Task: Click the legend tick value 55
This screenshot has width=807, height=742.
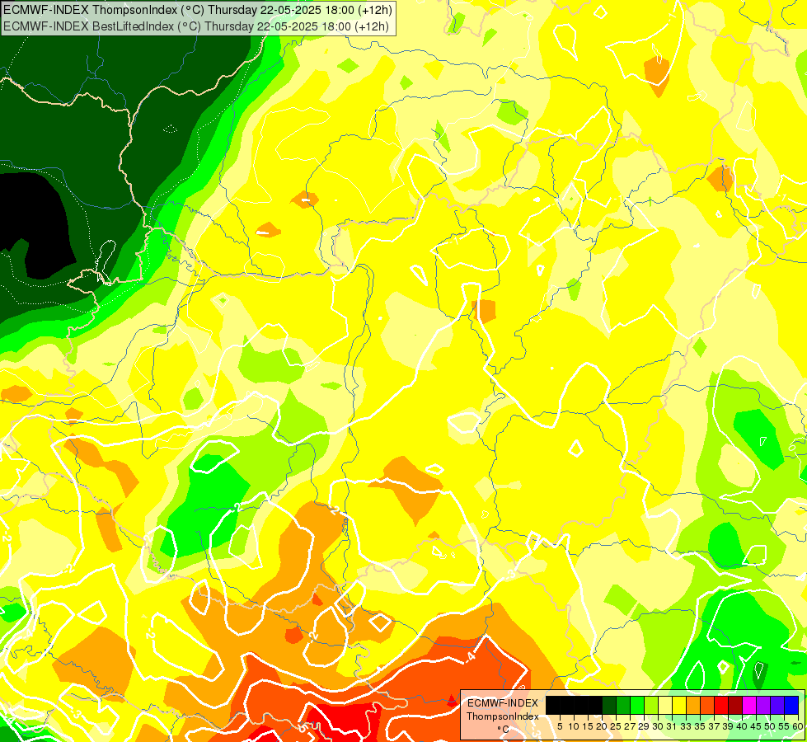Action: point(785,726)
